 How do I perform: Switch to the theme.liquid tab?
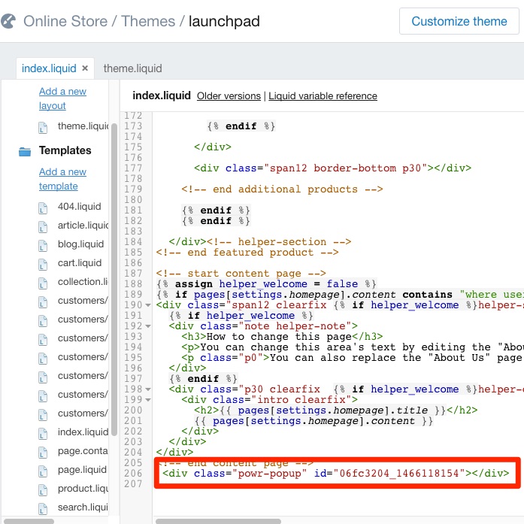[132, 68]
